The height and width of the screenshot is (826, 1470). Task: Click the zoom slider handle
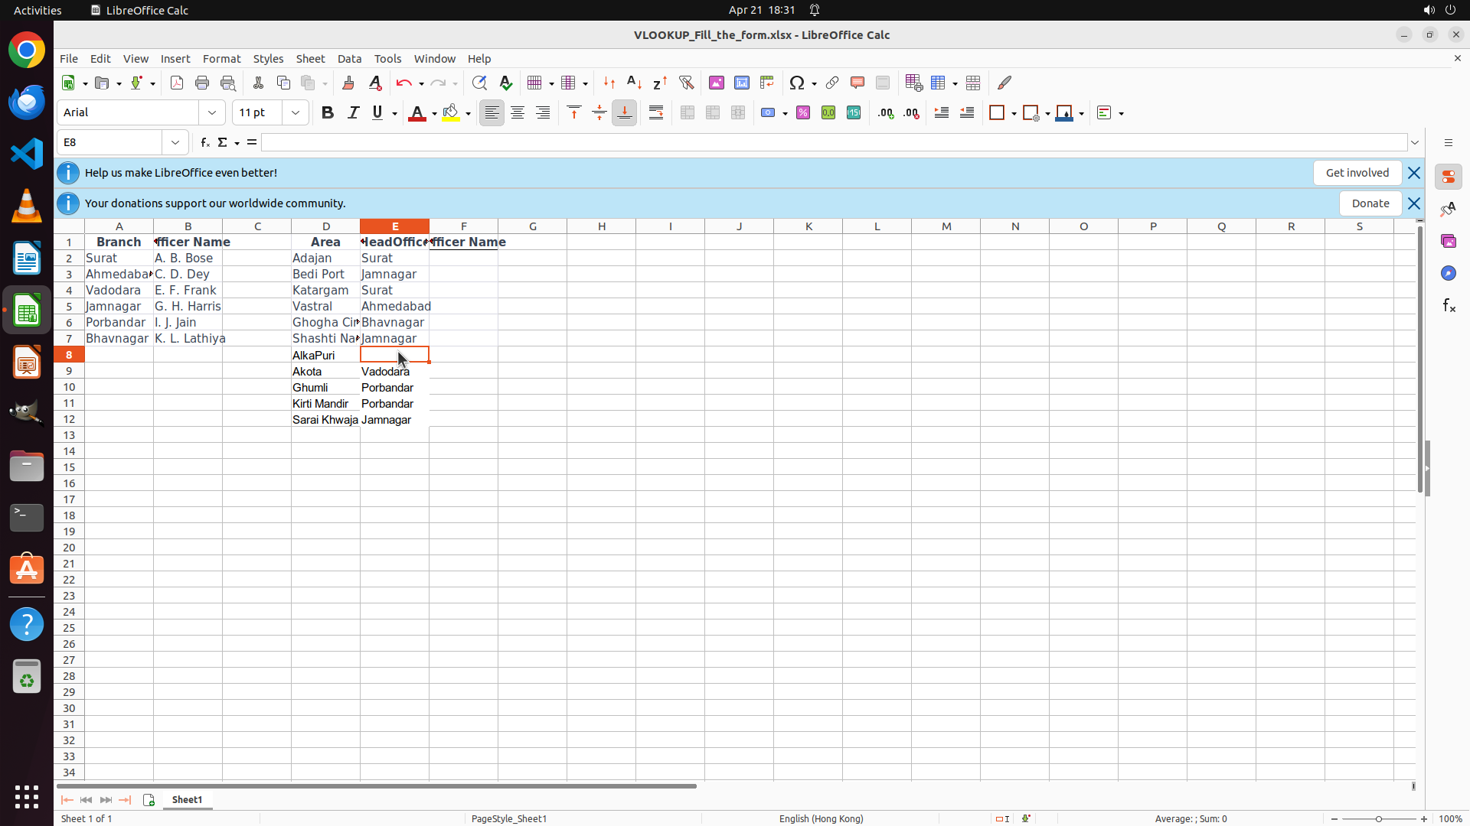[x=1379, y=819]
